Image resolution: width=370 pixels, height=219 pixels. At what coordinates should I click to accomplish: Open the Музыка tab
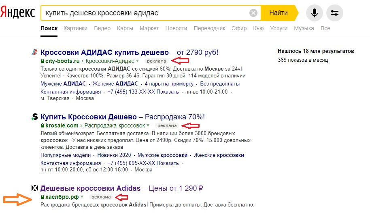(304, 28)
